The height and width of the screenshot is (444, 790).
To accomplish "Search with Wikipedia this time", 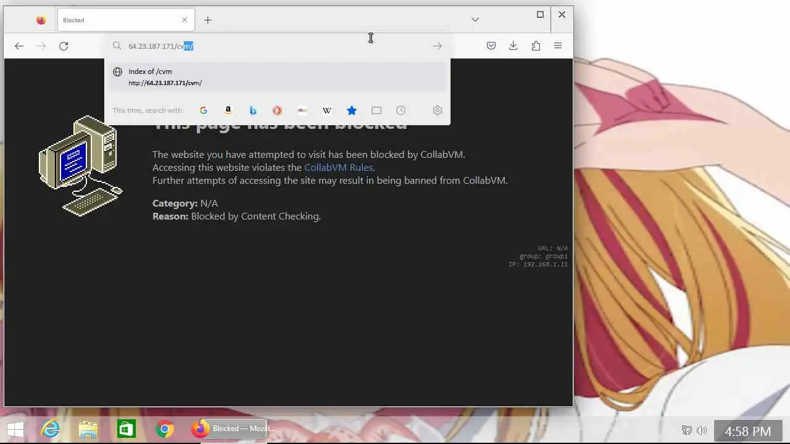I will point(327,110).
